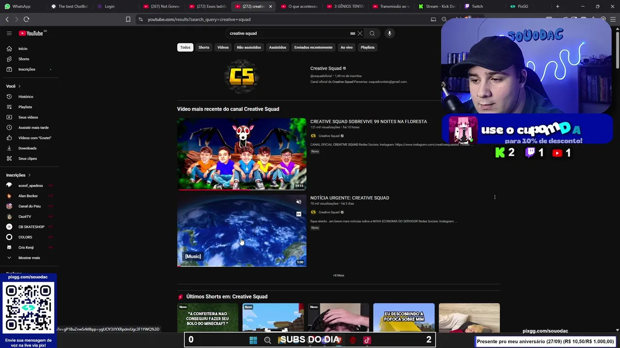Play the 99 NOITES NA FLORESTA thumbnail

click(x=242, y=154)
